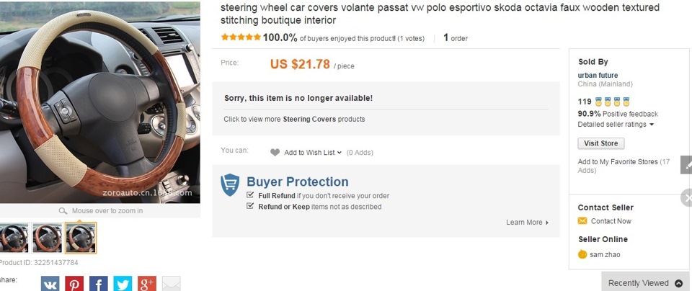Select the second product thumbnail
This screenshot has width=692, height=291.
click(x=47, y=238)
